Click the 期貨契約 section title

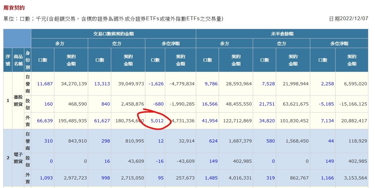[14, 8]
